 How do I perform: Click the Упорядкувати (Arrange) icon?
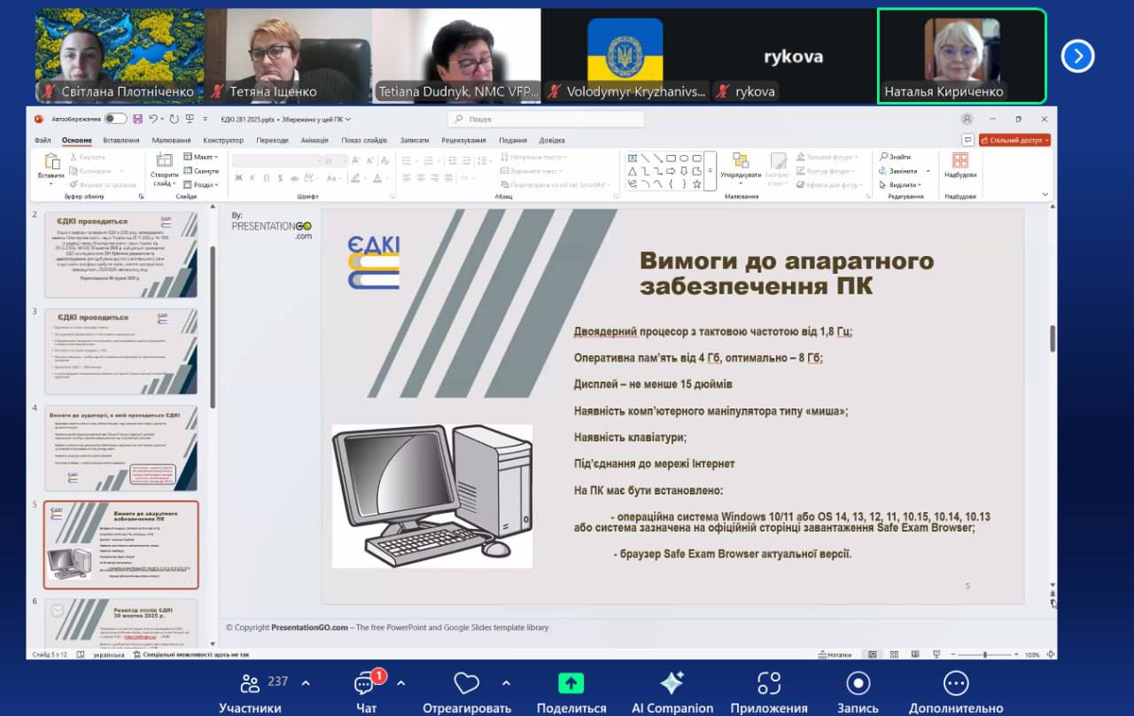[741, 161]
